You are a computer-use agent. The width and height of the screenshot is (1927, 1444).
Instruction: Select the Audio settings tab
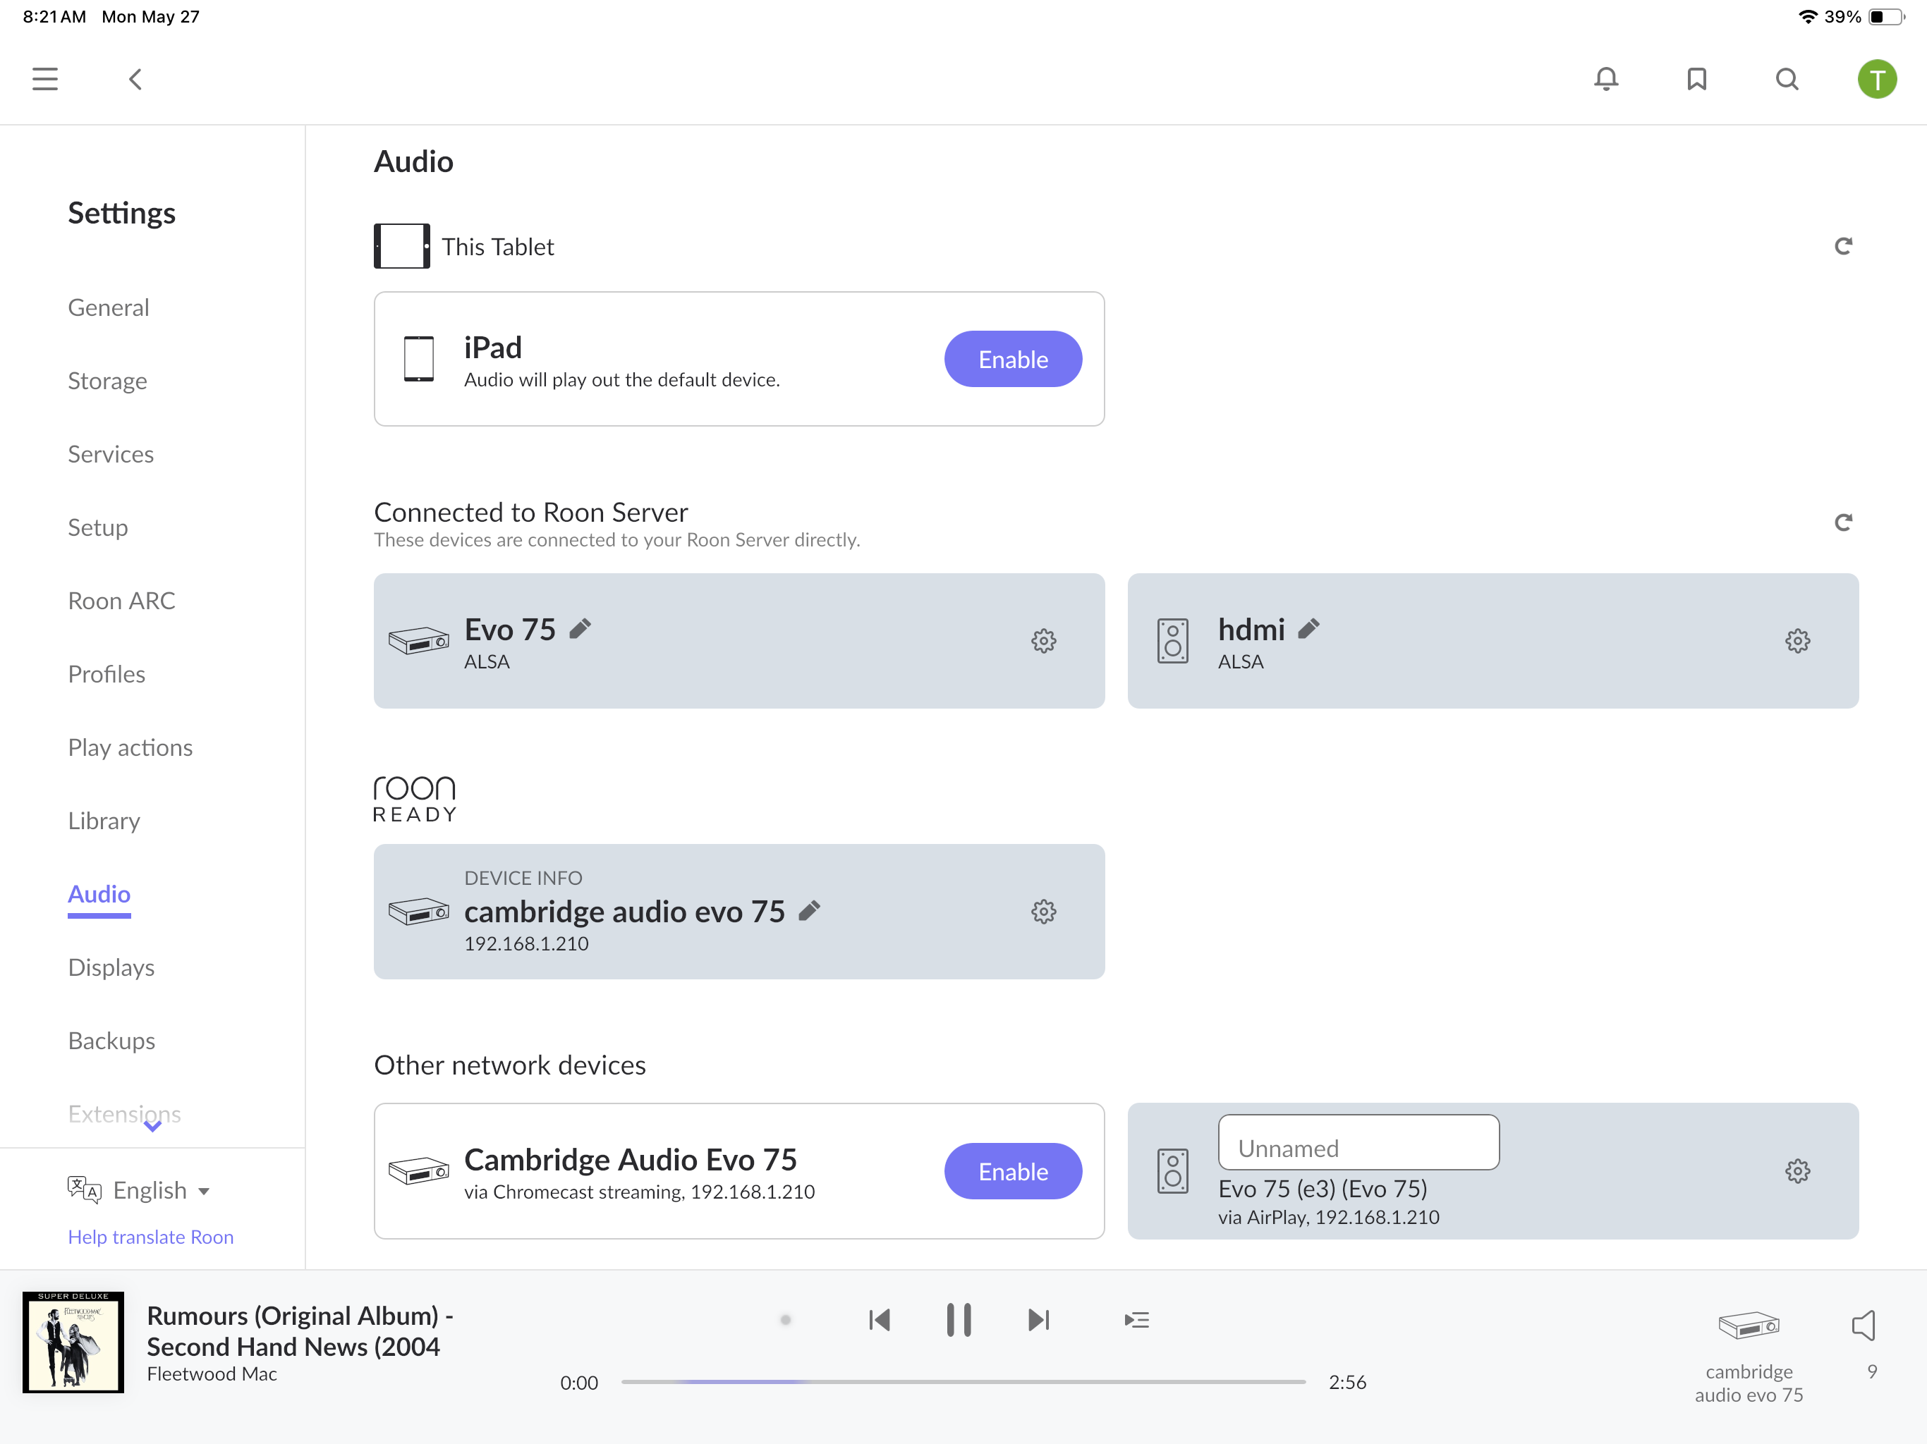point(99,895)
